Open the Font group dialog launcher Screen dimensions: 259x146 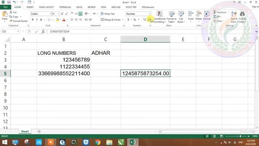pyautogui.click(x=68, y=26)
